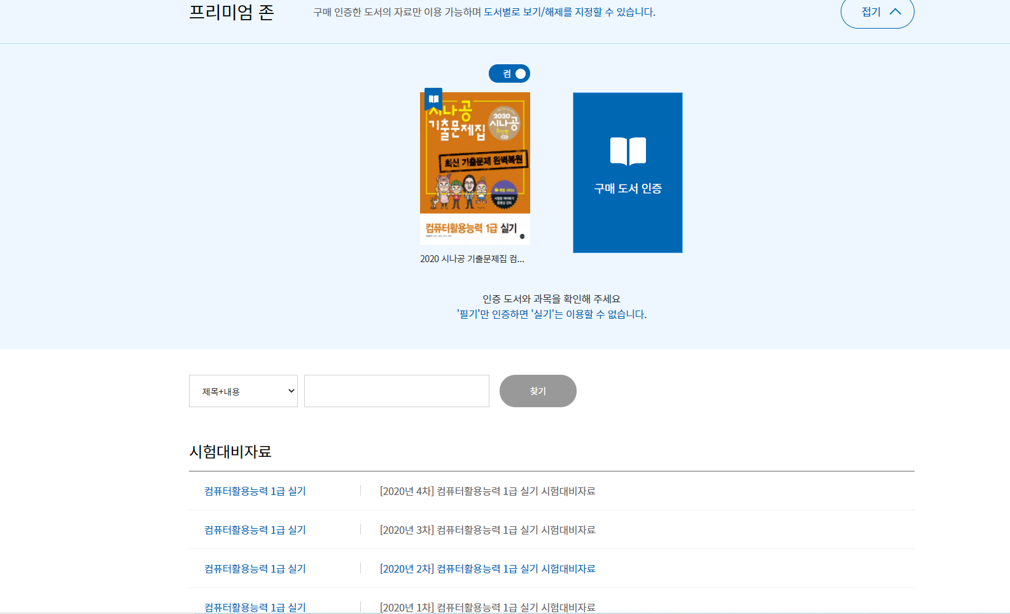Collapse the premium zone with 접기 button
The width and height of the screenshot is (1010, 614).
tap(877, 12)
